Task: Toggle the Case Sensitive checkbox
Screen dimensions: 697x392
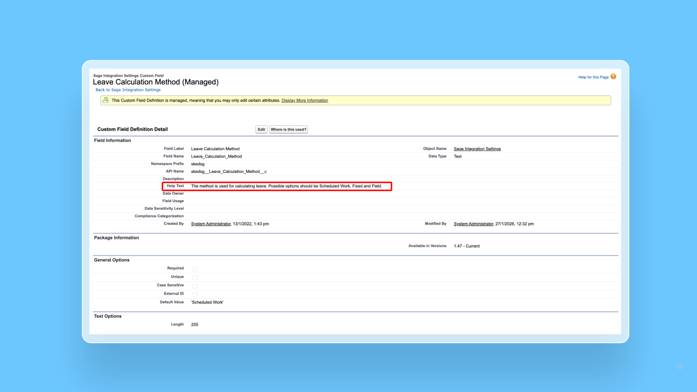Action: (195, 286)
